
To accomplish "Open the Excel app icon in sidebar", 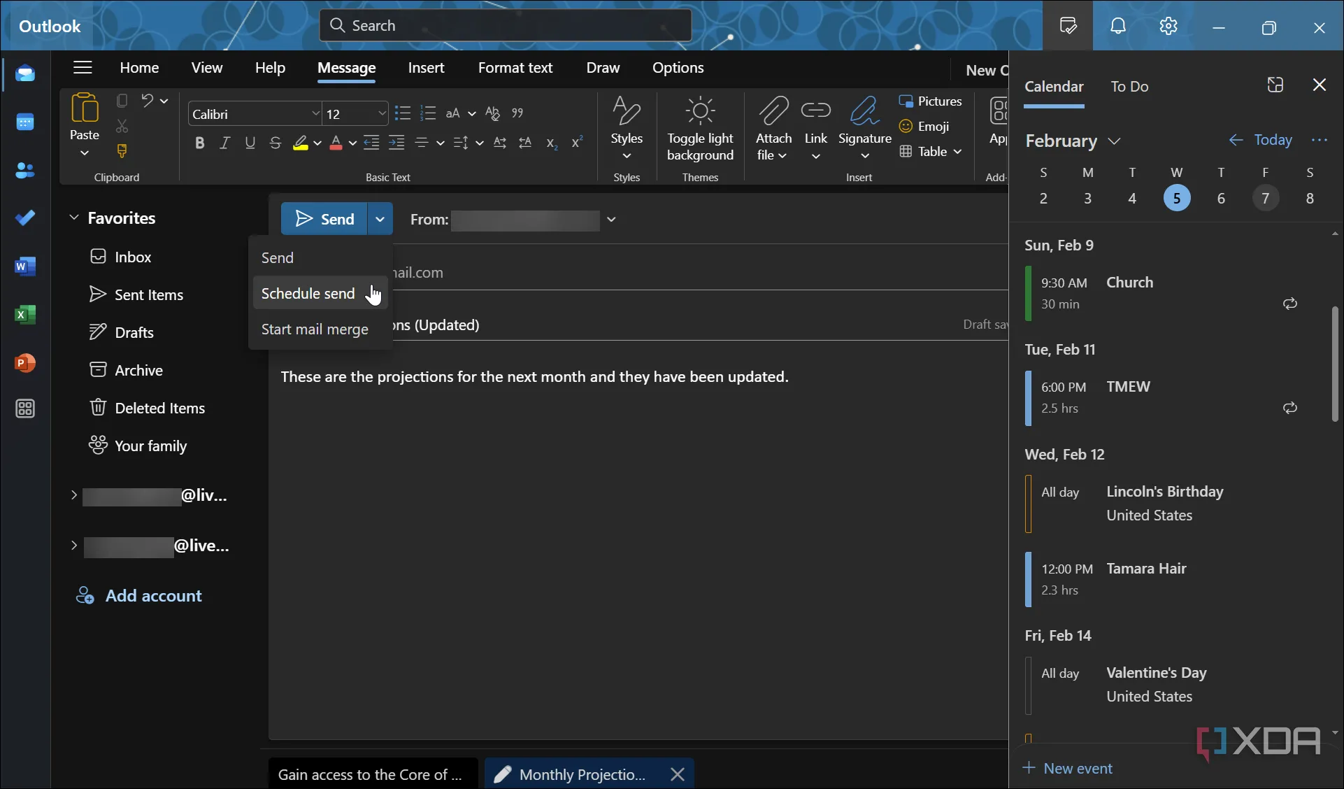I will pos(25,315).
